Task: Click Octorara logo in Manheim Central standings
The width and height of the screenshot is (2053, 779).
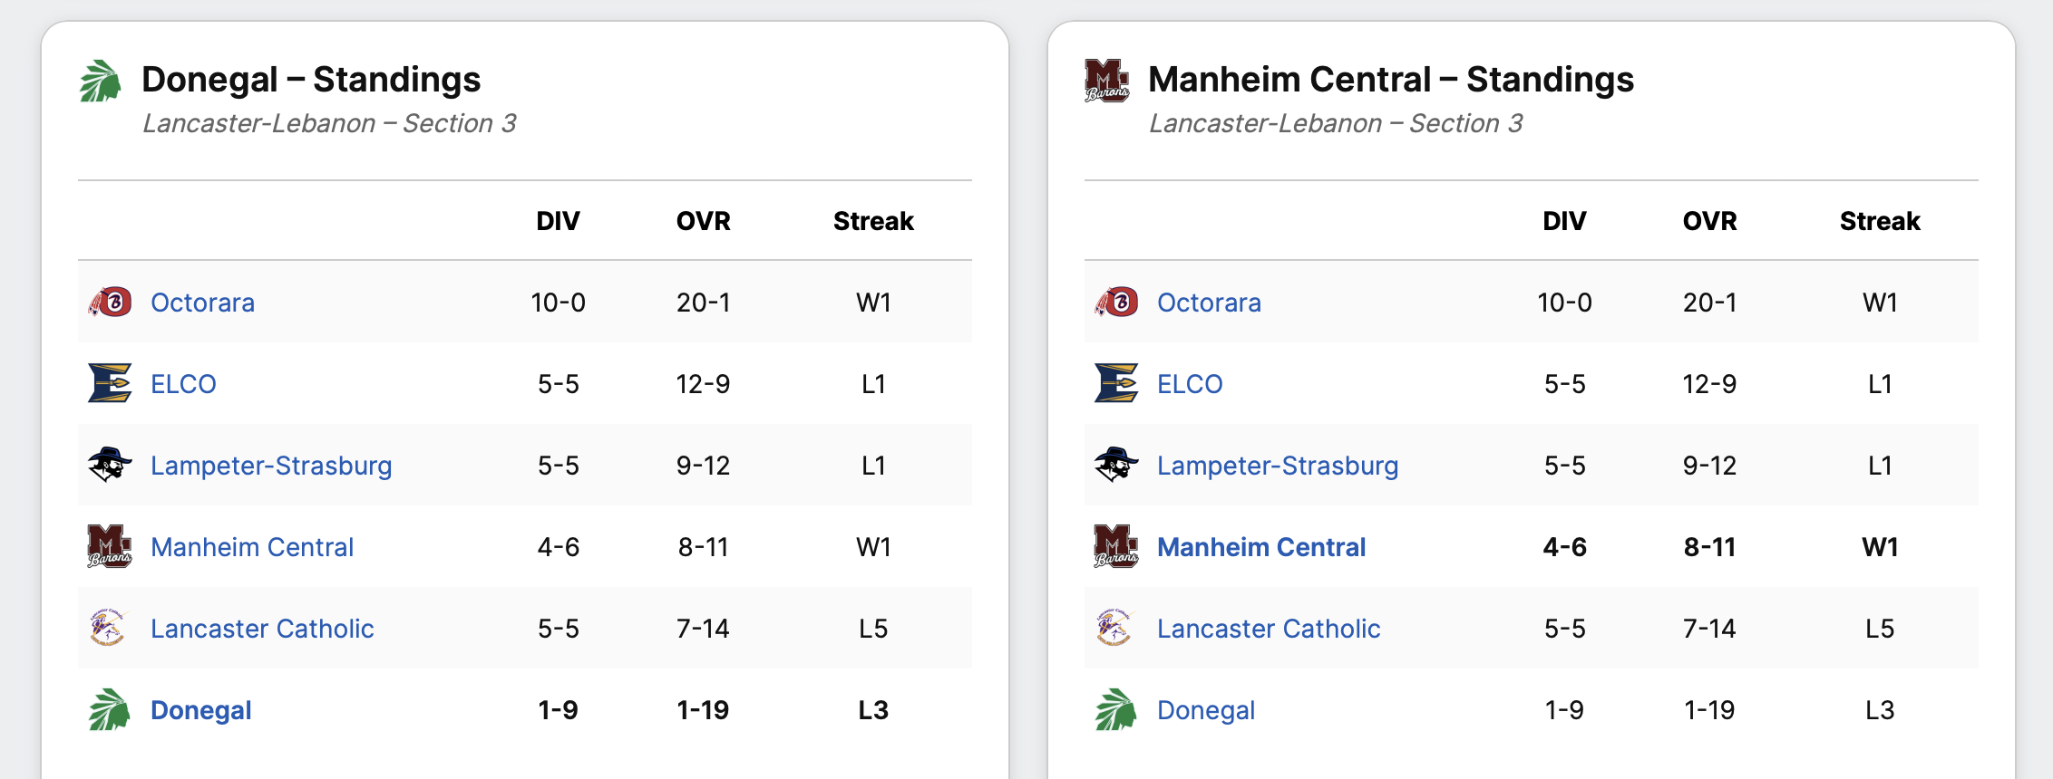Action: (x=1116, y=302)
